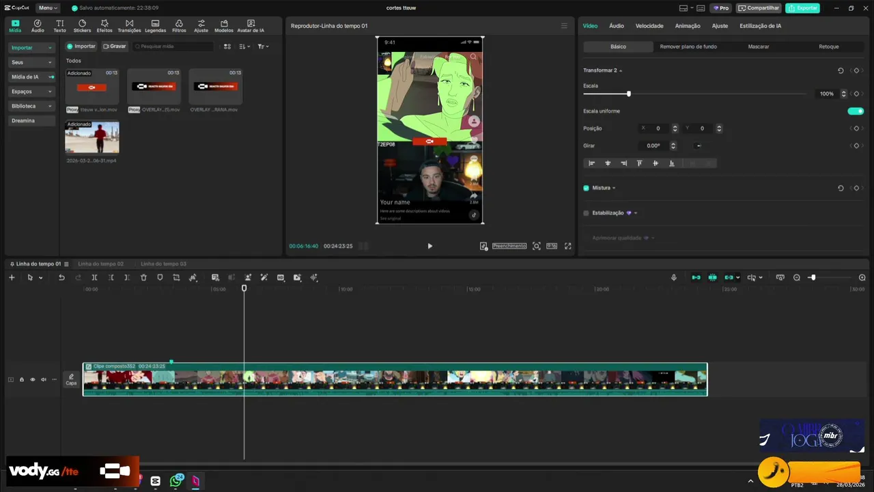
Task: Open the media filter dropdown
Action: pos(264,46)
